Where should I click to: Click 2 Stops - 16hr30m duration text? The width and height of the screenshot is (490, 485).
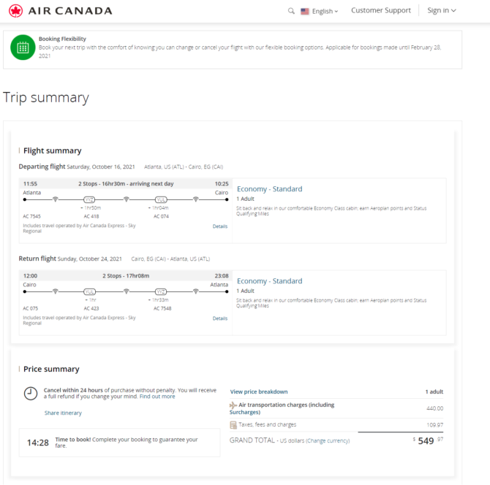(126, 184)
